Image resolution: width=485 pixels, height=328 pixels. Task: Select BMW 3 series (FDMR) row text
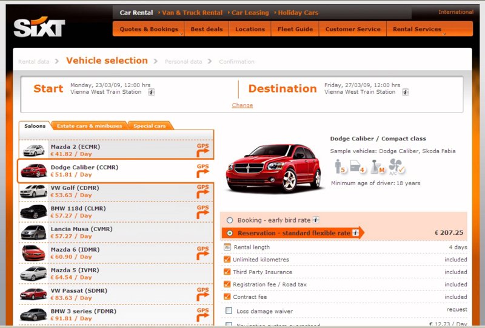(84, 311)
